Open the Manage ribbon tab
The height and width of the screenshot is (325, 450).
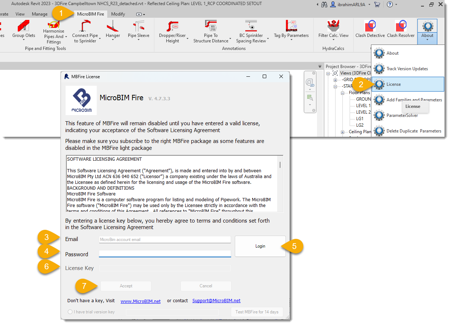tap(39, 14)
